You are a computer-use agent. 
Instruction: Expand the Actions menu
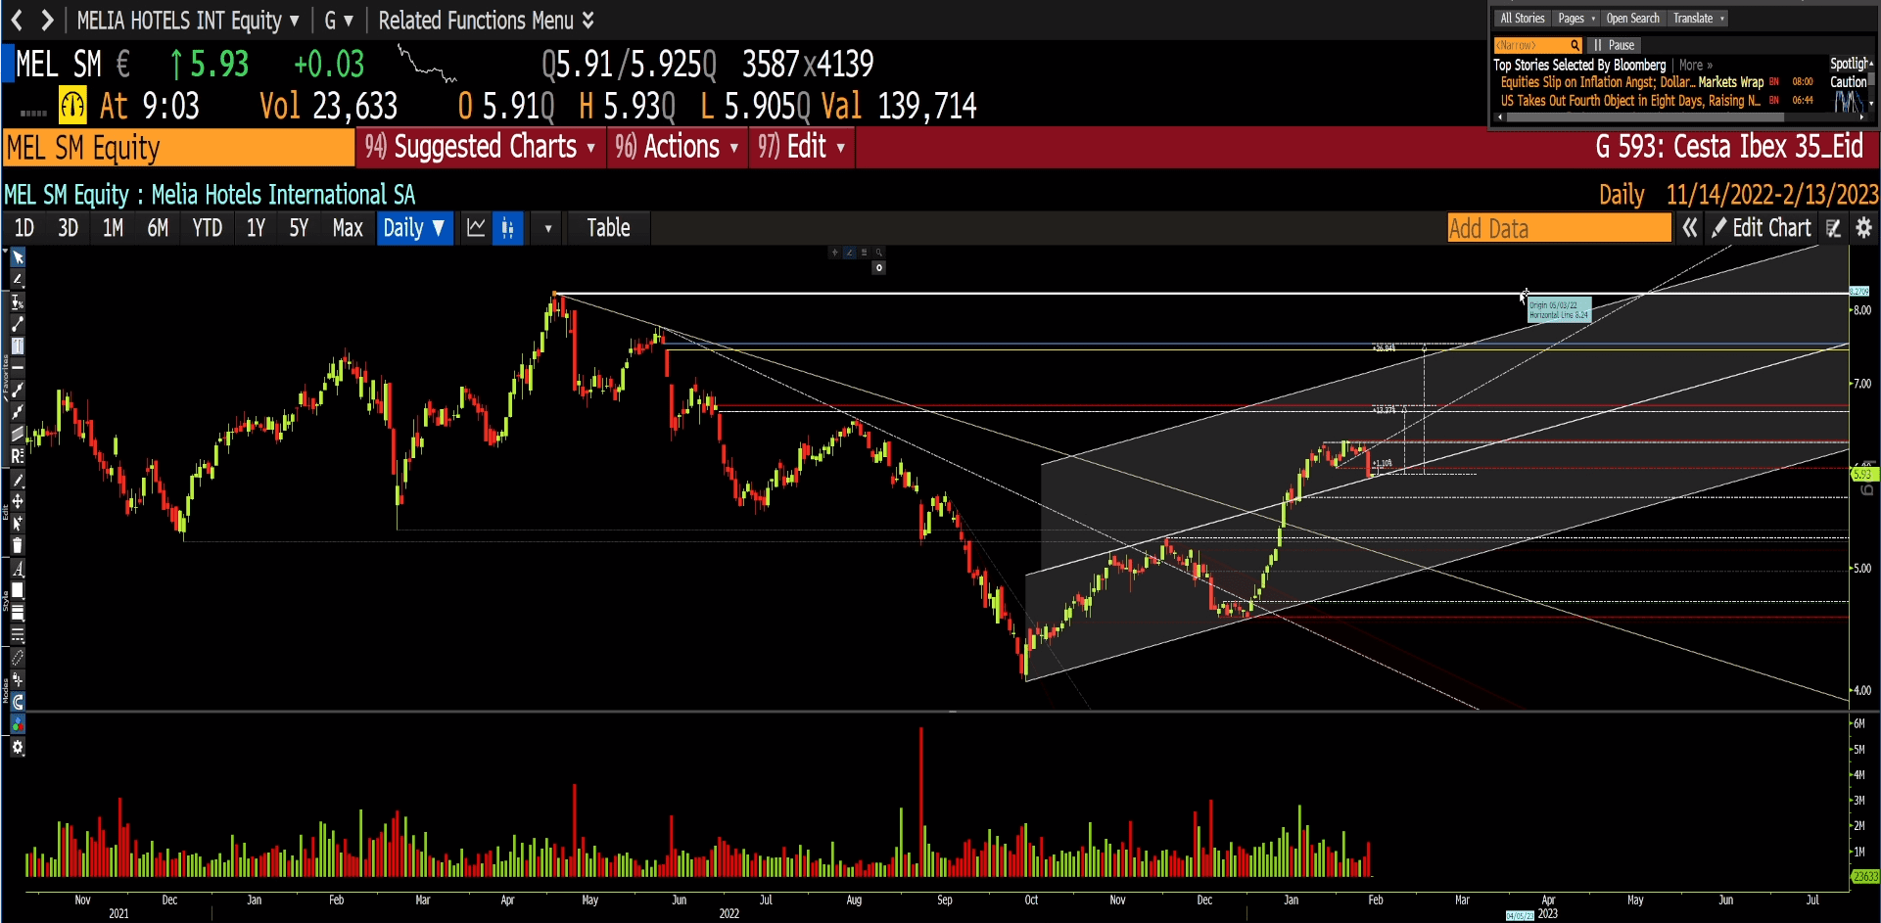678,148
